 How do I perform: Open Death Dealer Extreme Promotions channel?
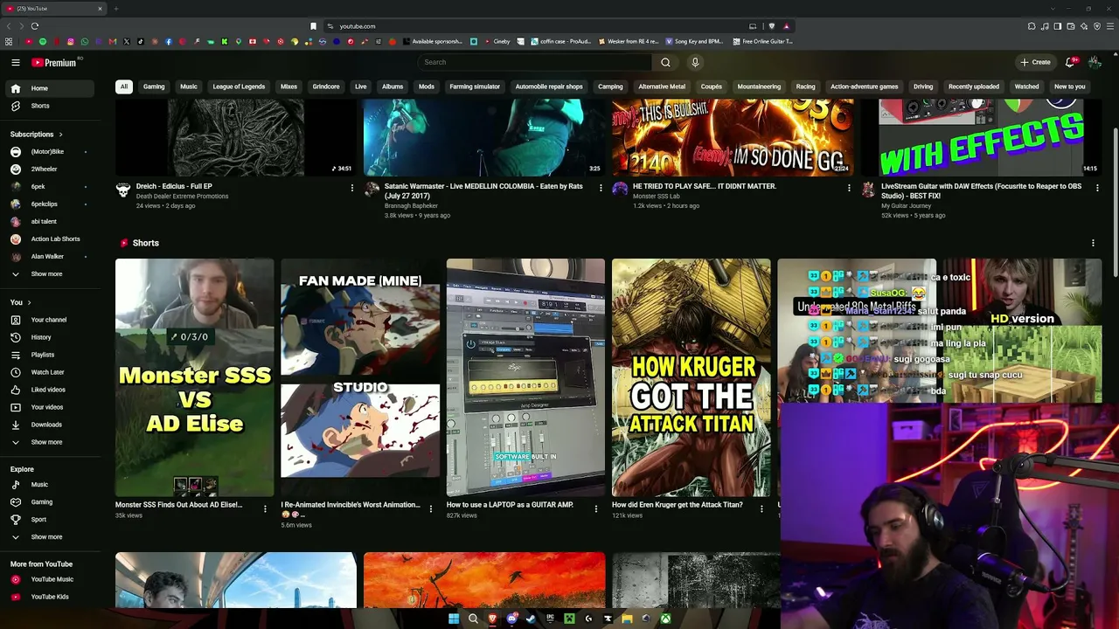point(182,197)
